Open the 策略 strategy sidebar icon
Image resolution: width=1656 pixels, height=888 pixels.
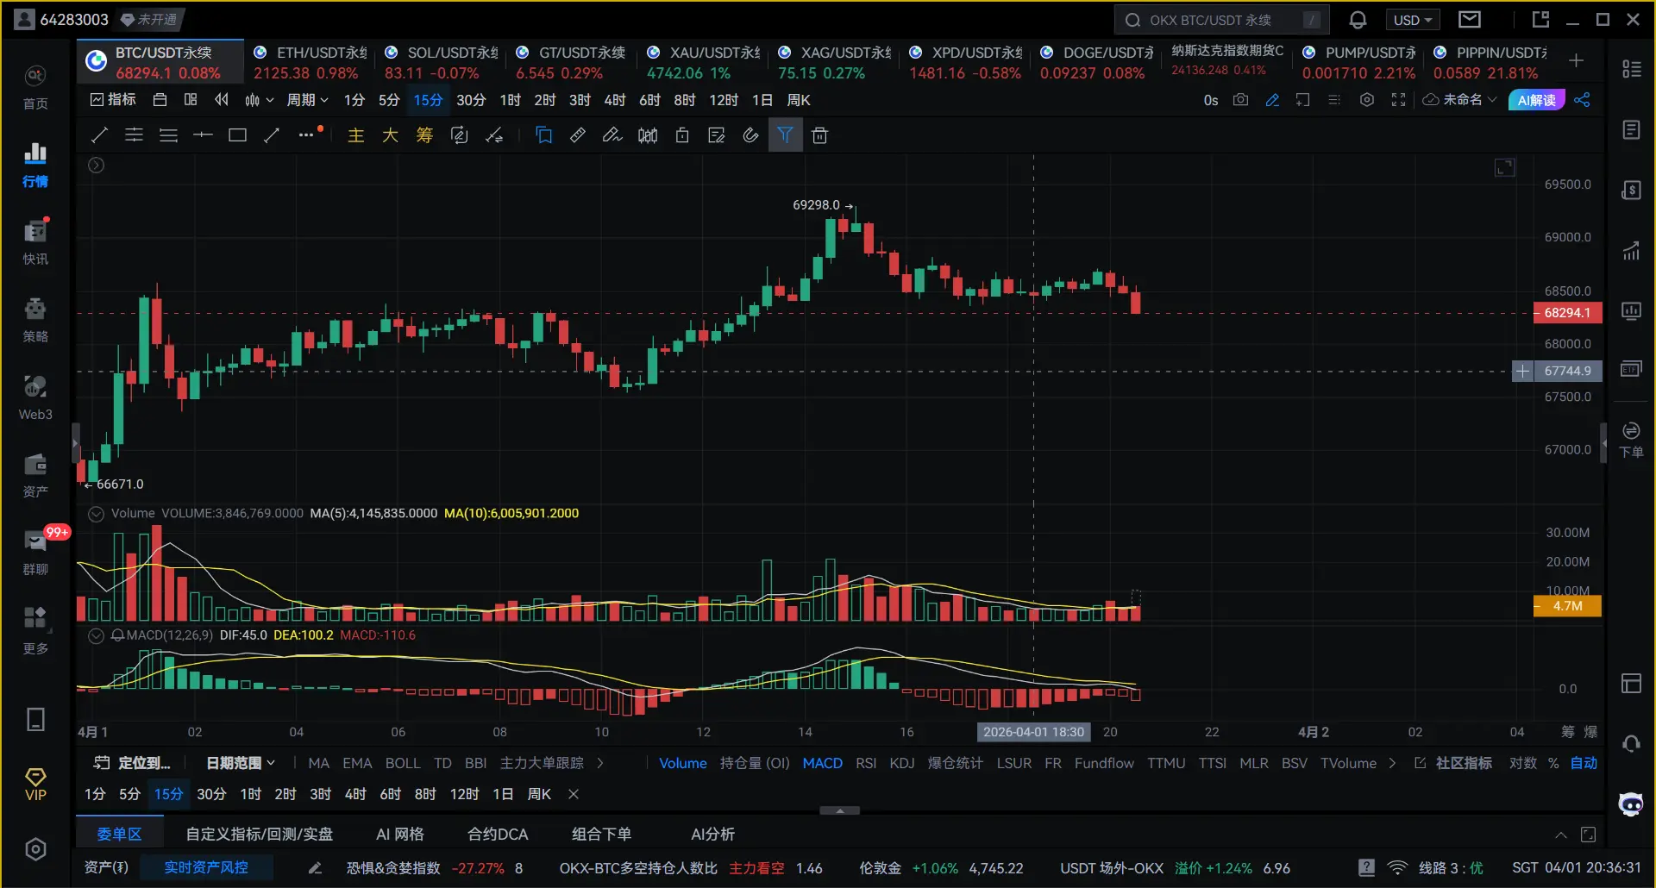point(35,320)
